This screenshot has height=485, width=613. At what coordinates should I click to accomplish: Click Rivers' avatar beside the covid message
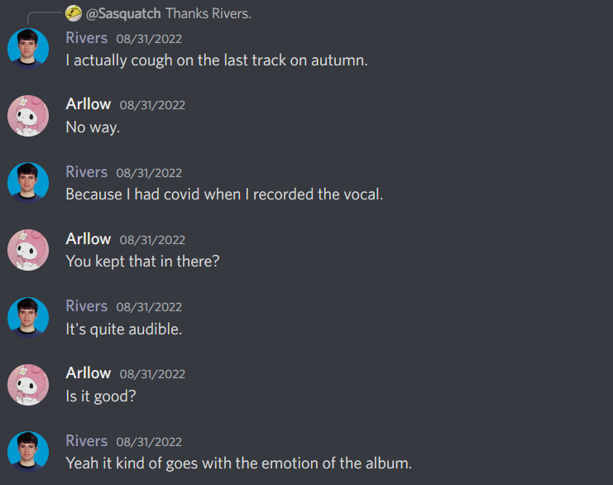[28, 182]
